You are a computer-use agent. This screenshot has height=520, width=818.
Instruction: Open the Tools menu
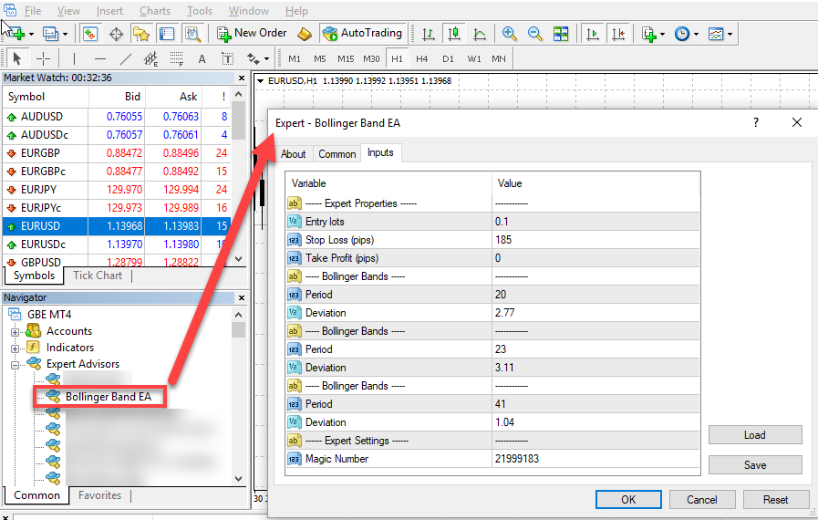click(200, 10)
